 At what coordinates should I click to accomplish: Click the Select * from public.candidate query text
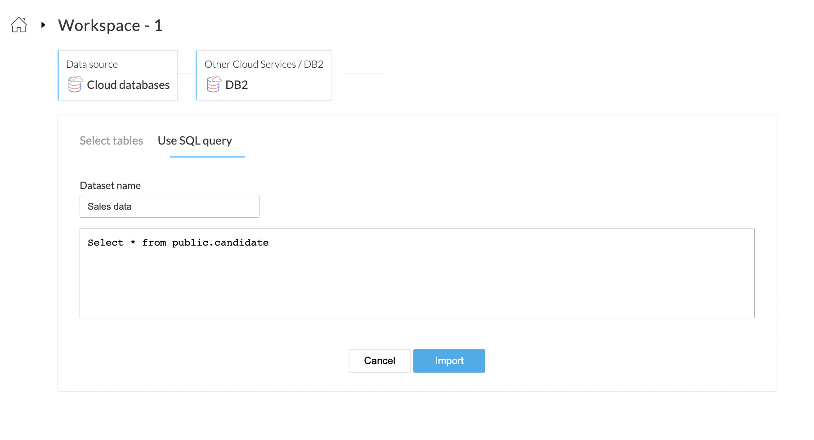(x=178, y=243)
